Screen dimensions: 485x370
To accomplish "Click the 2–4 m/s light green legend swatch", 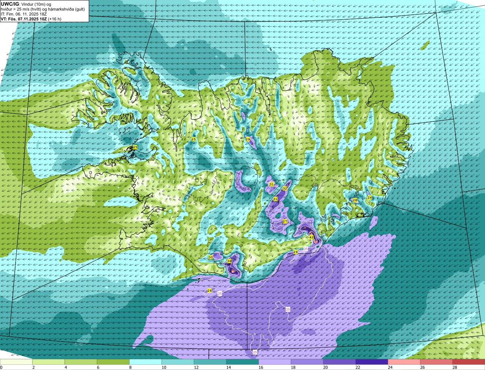I will 48,362.
